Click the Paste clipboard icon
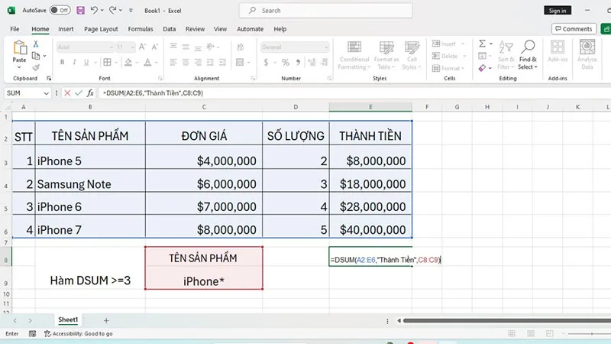The height and width of the screenshot is (344, 611). [20, 47]
